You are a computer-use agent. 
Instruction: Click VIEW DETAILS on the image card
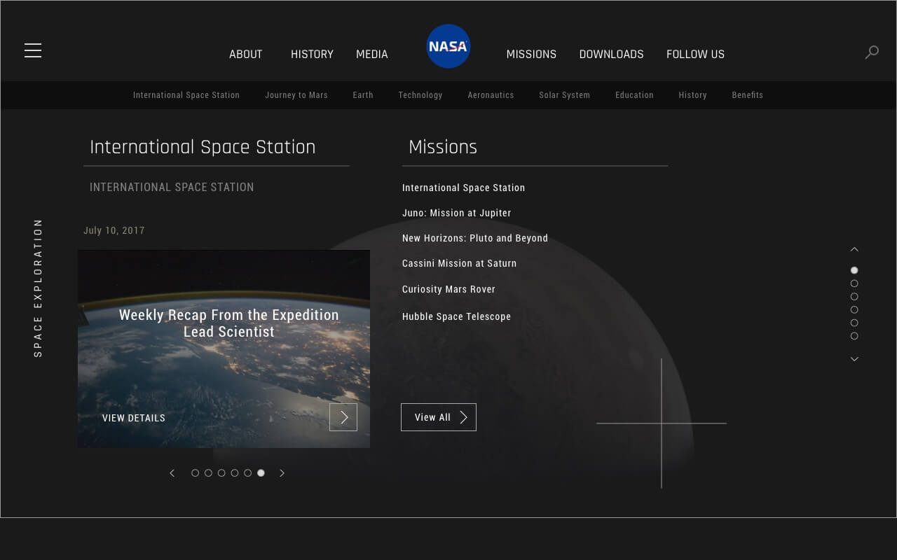tap(134, 418)
